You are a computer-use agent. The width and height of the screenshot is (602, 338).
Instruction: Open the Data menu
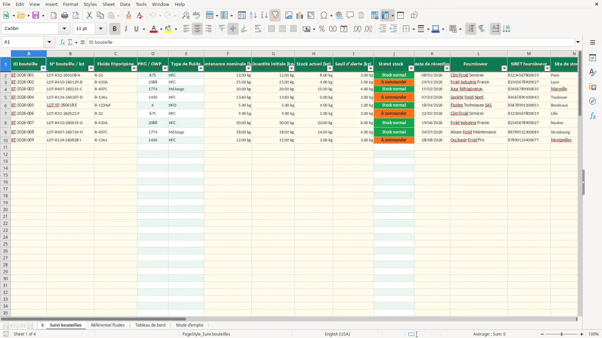125,4
